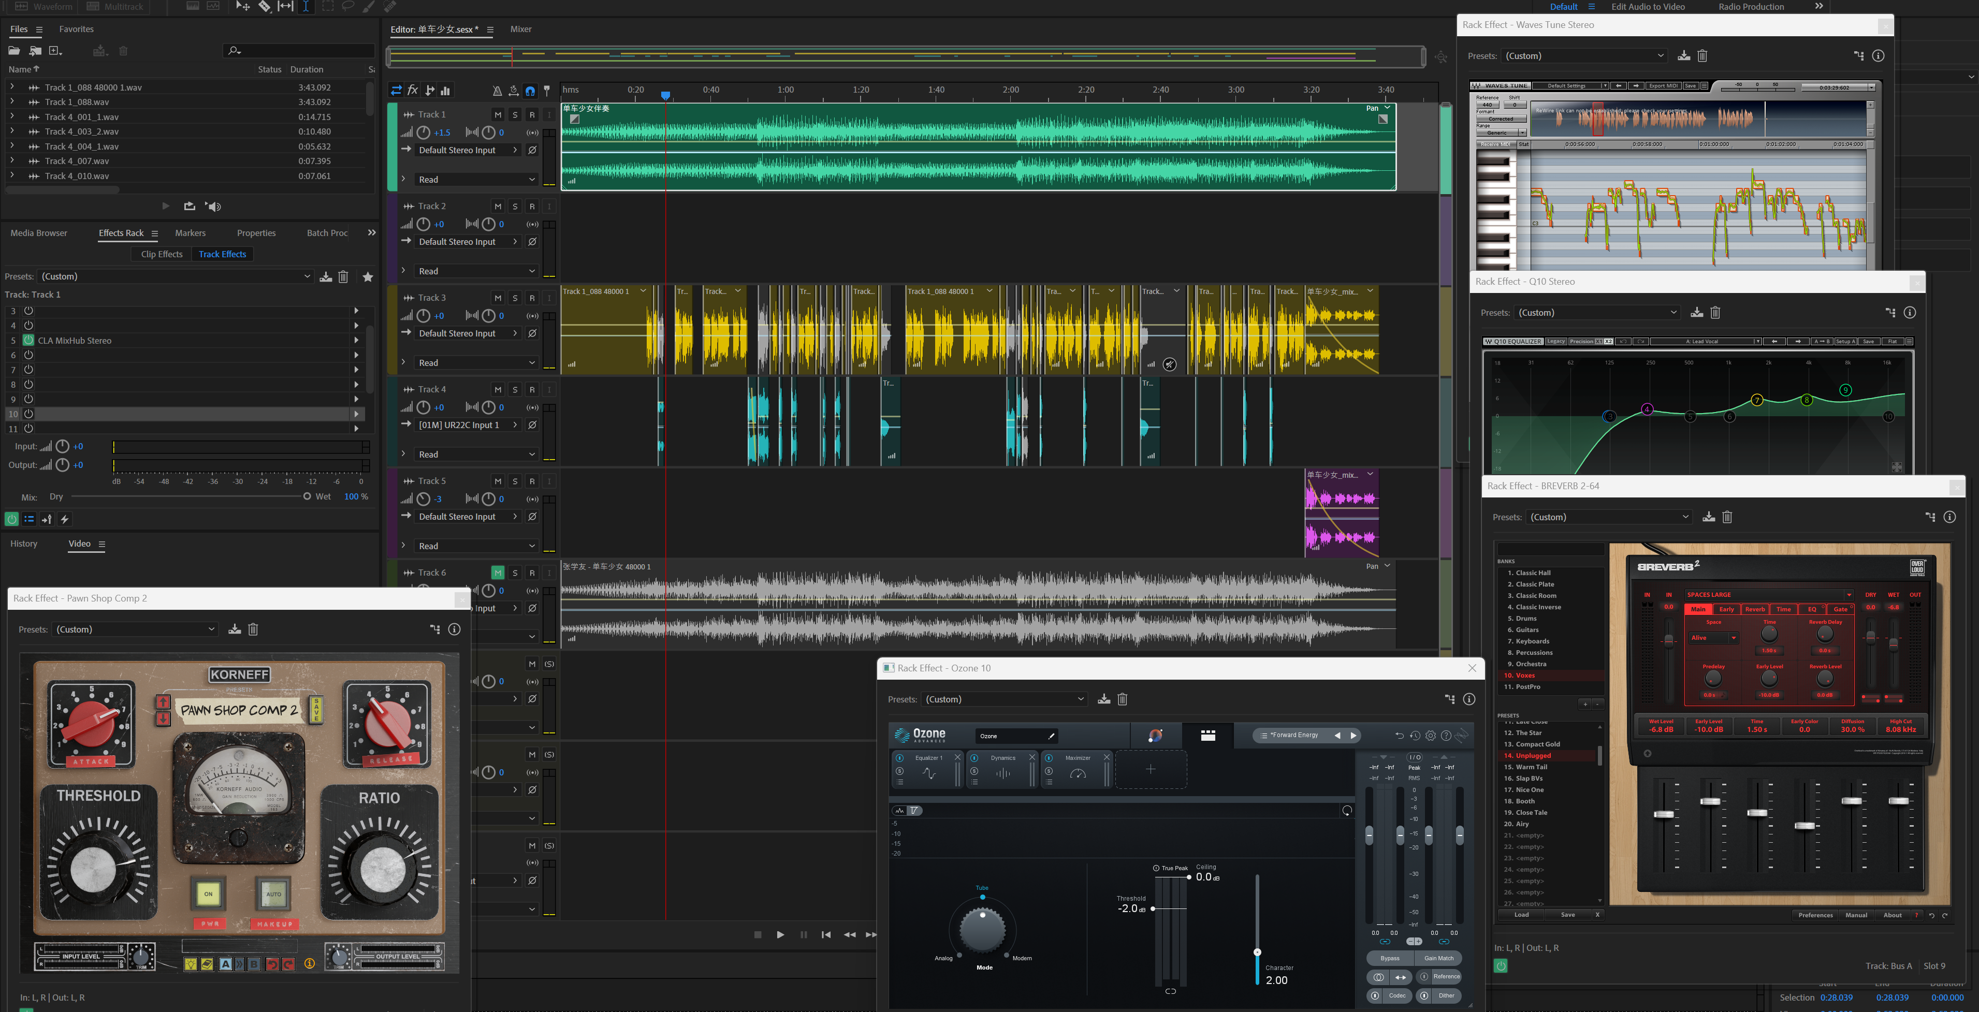Click the Ozone Dither button
This screenshot has width=1979, height=1012.
[x=1439, y=995]
